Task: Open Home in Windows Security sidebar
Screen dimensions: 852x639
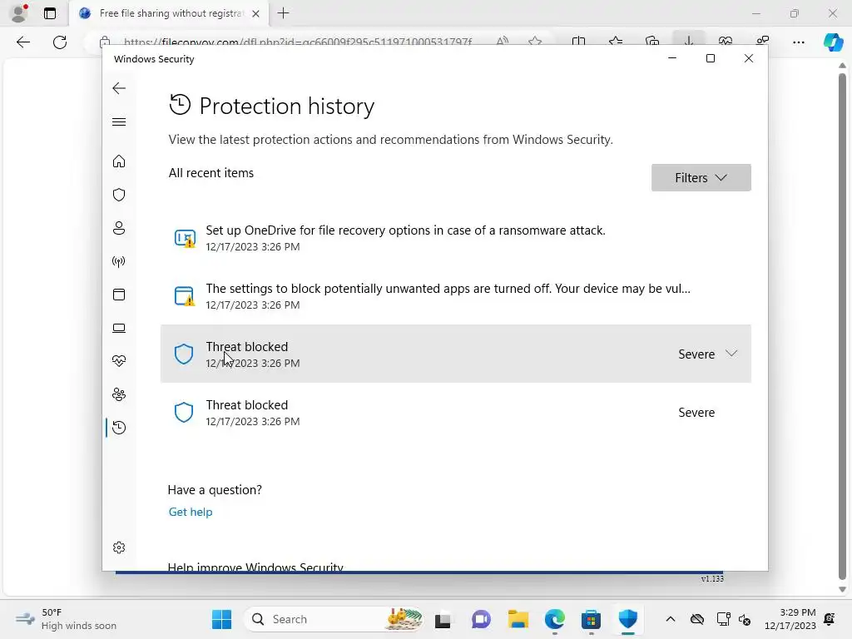Action: point(119,161)
